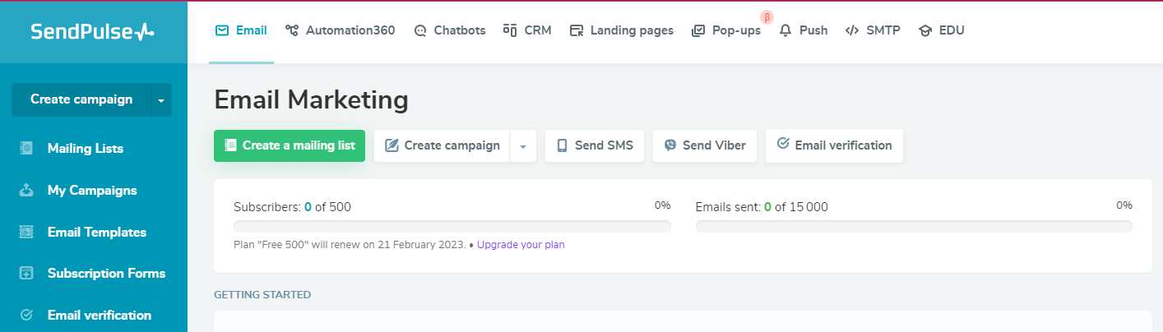Open the Chatbots tab
This screenshot has height=332, width=1163.
pos(450,30)
